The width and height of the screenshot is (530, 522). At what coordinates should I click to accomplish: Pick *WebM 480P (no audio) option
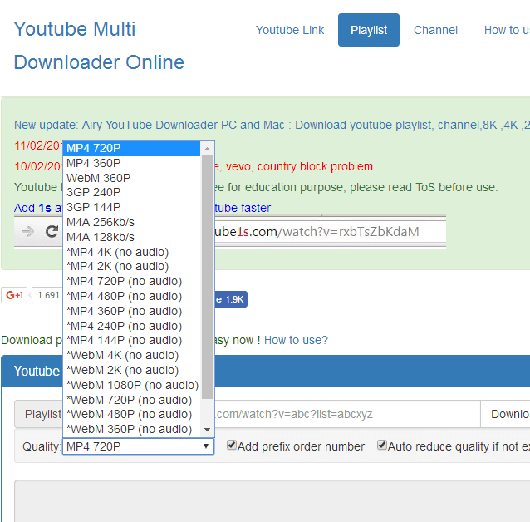(131, 415)
